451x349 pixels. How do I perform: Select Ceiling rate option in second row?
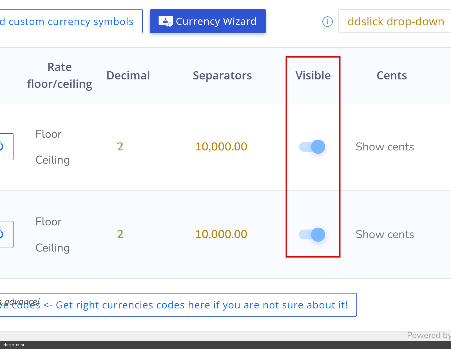pos(53,248)
